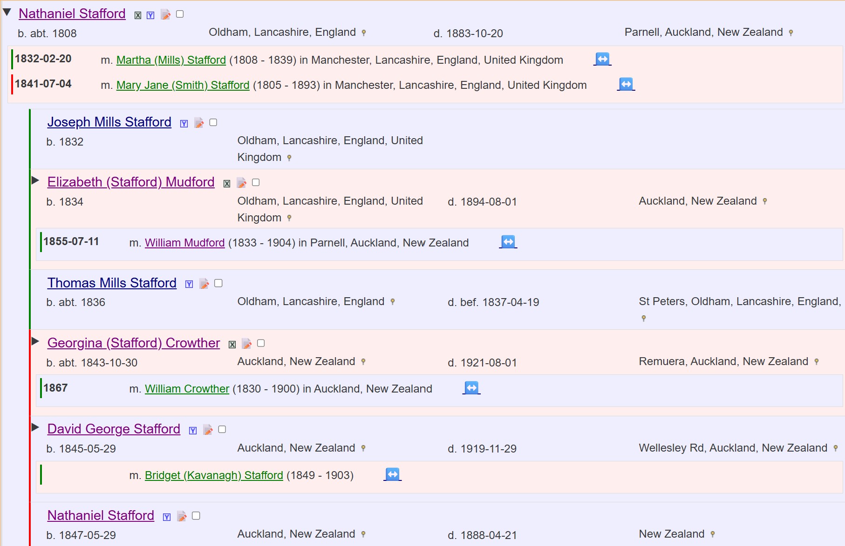Click the map pin after Parnell, Auckland, New Zealand
The width and height of the screenshot is (845, 546).
click(x=790, y=33)
